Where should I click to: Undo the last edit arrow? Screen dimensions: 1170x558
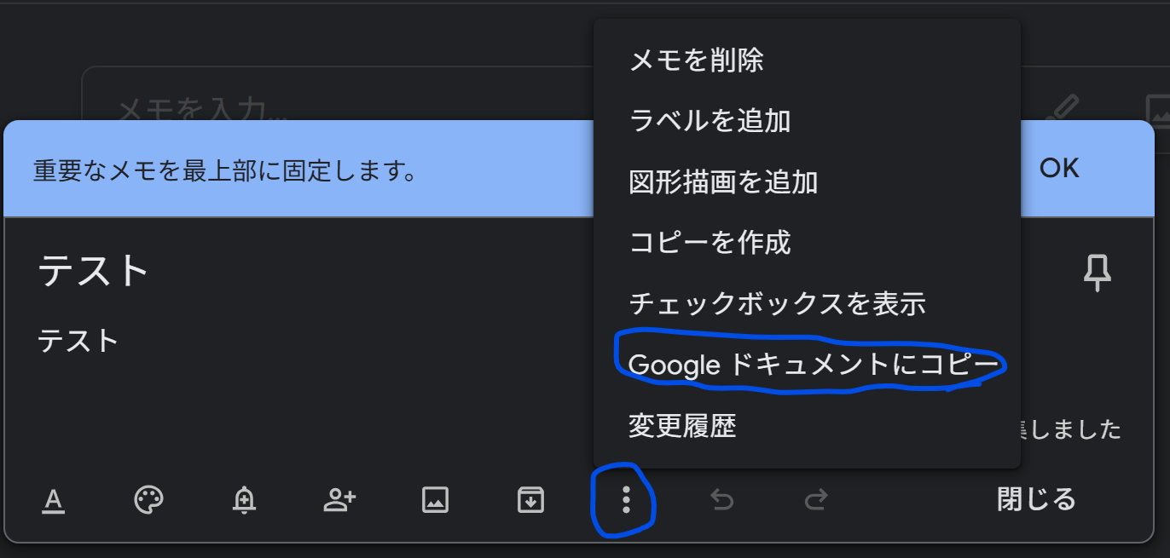point(721,500)
